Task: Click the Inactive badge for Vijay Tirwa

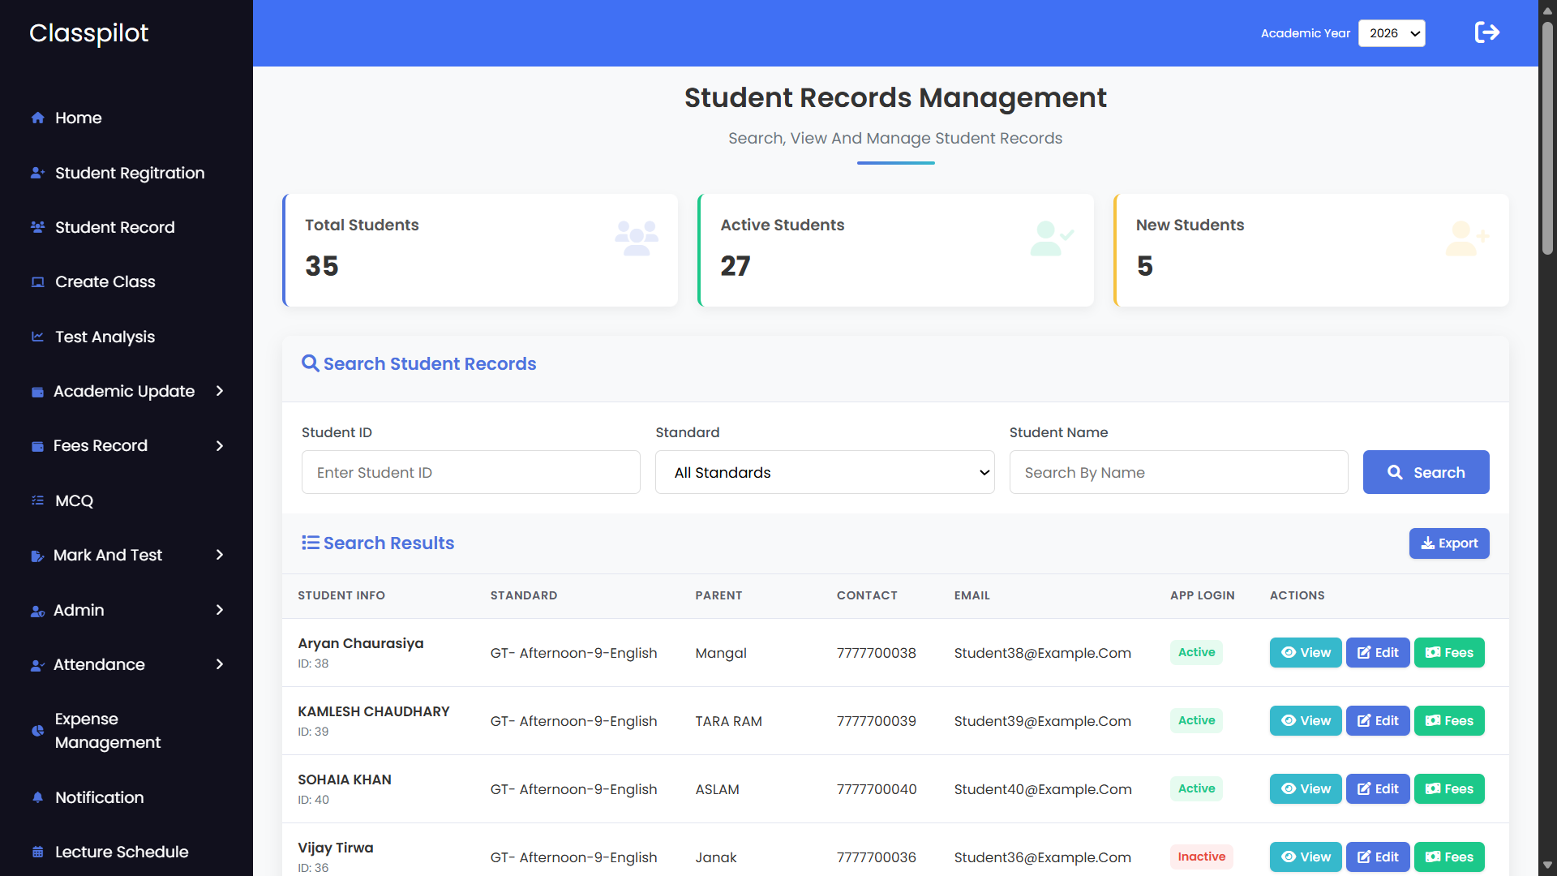Action: (x=1201, y=857)
